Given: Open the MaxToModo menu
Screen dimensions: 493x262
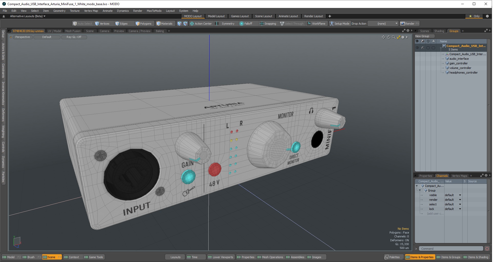Looking at the screenshot, I should pos(154,11).
